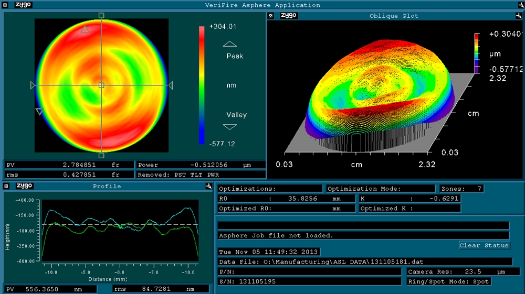Image resolution: width=525 pixels, height=294 pixels.
Task: Click the Optimizations field
Action: pyautogui.click(x=270, y=189)
